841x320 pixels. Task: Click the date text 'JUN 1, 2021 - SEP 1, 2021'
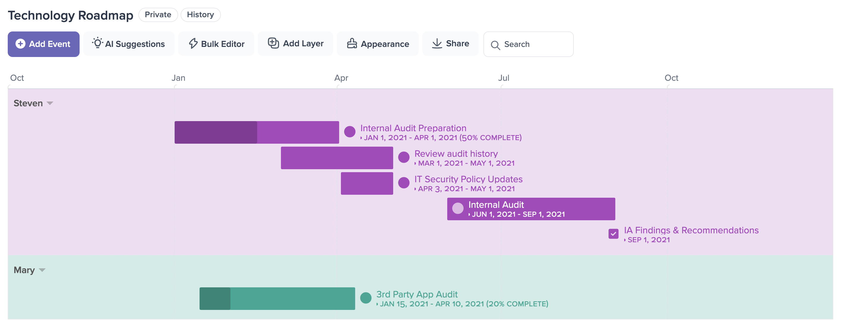[518, 214]
